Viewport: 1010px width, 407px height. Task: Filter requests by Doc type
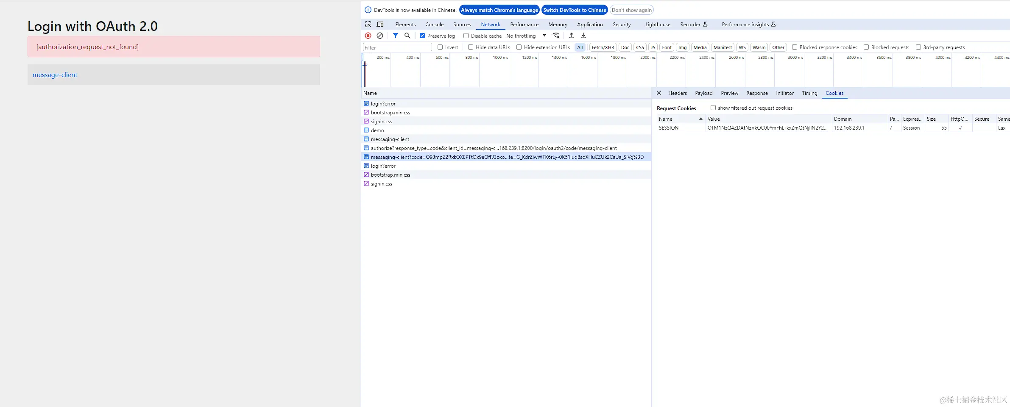625,47
